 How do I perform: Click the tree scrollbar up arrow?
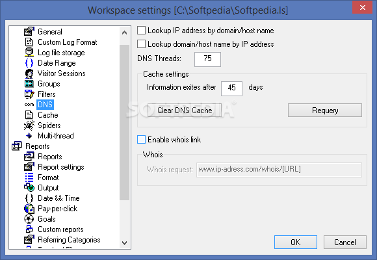tap(124, 32)
